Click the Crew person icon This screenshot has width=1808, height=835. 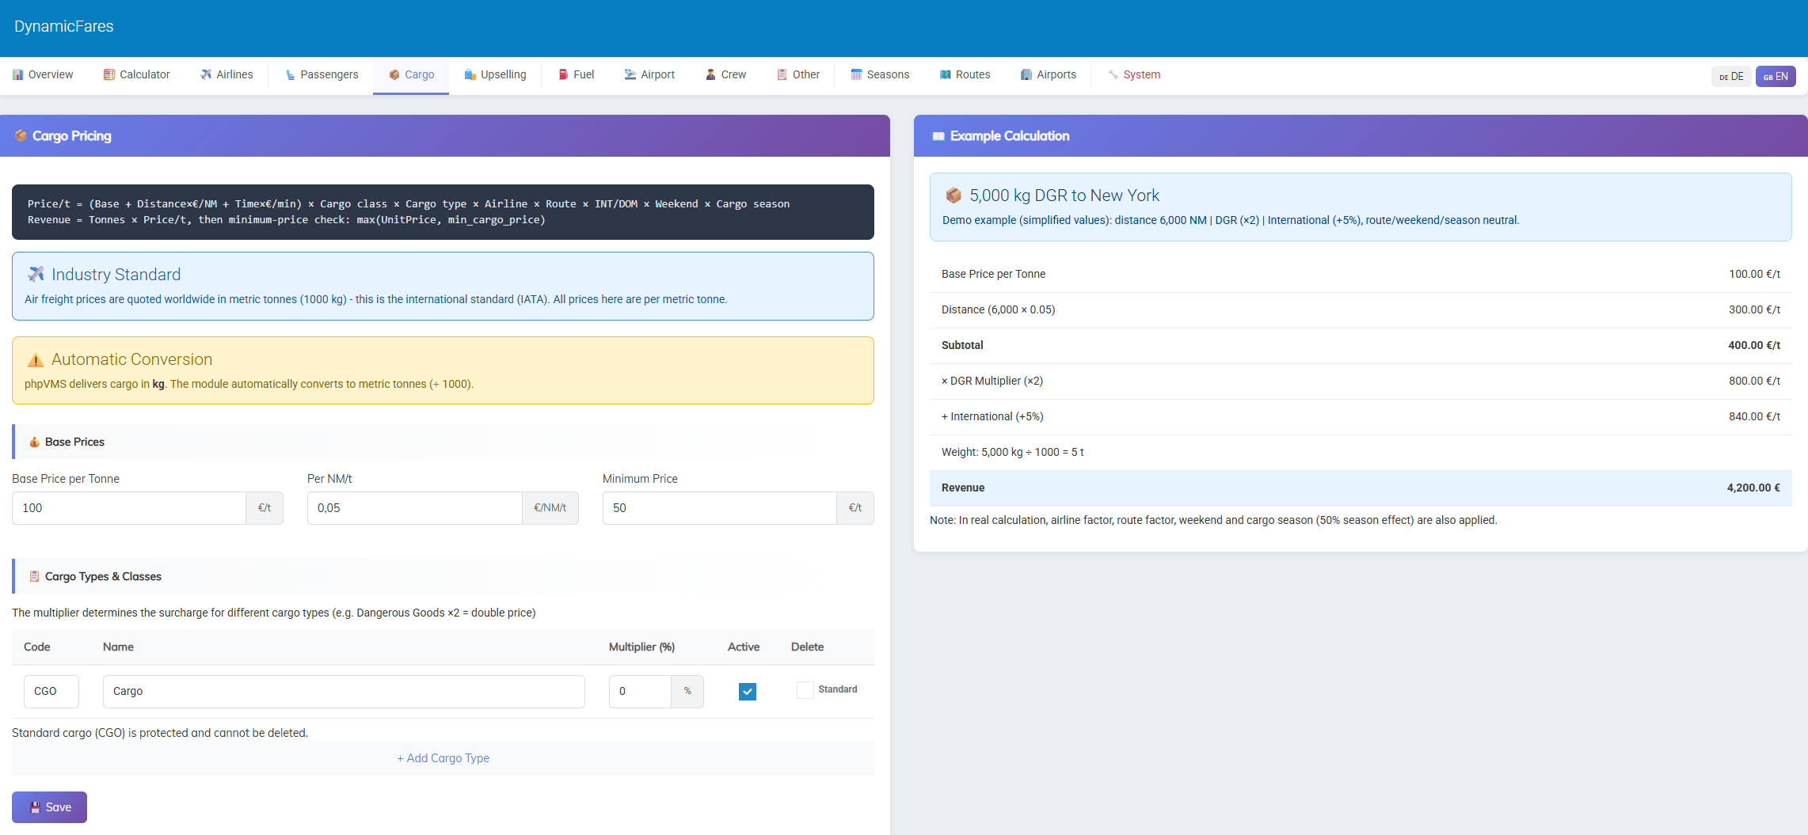pyautogui.click(x=710, y=75)
